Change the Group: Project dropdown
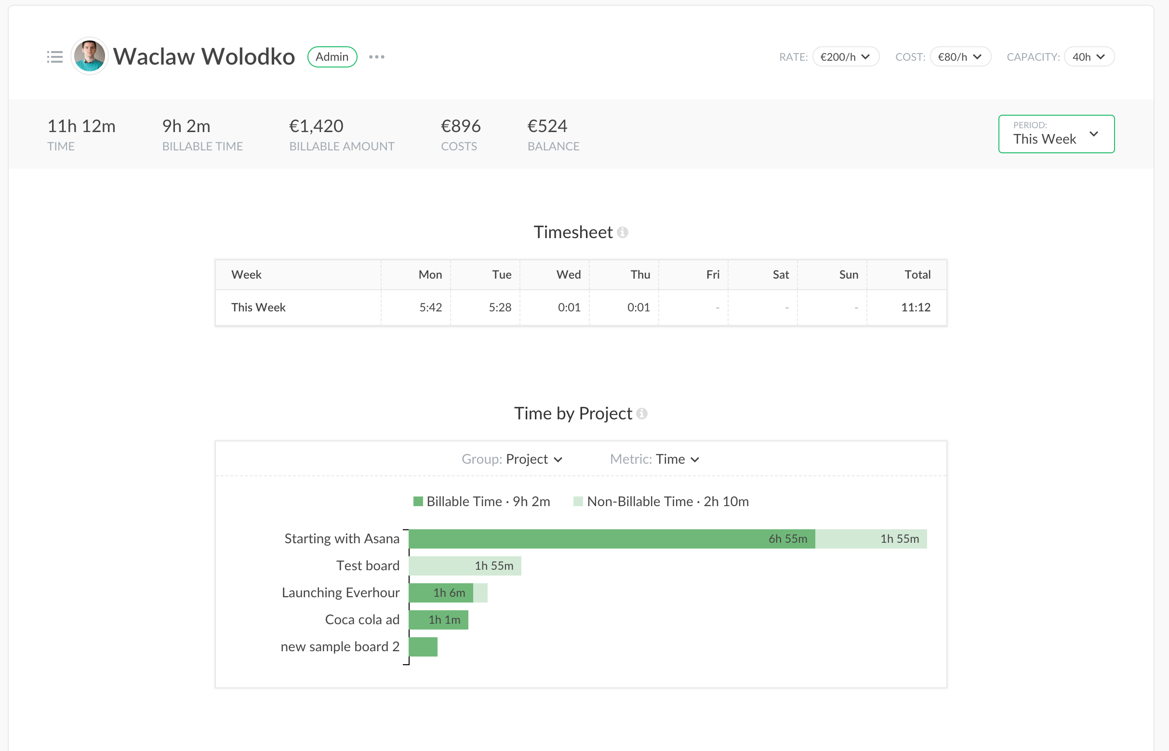The width and height of the screenshot is (1169, 751). [534, 459]
